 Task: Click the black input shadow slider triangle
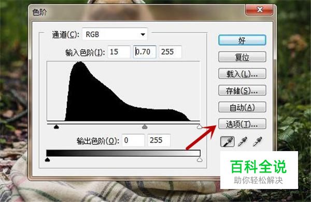tap(56, 127)
